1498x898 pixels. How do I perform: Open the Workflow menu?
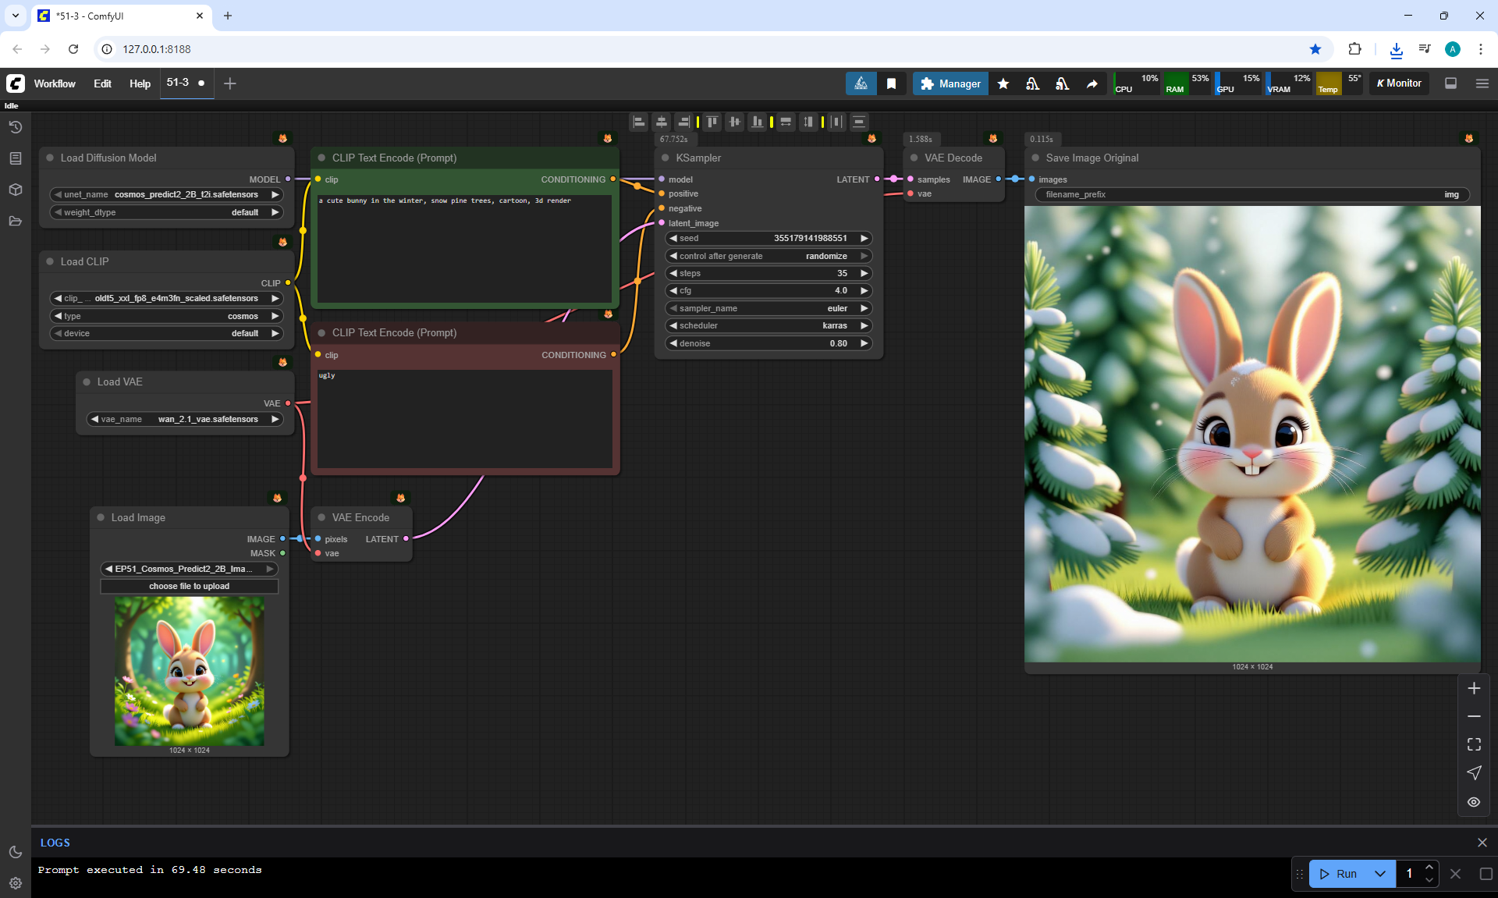[x=55, y=83]
